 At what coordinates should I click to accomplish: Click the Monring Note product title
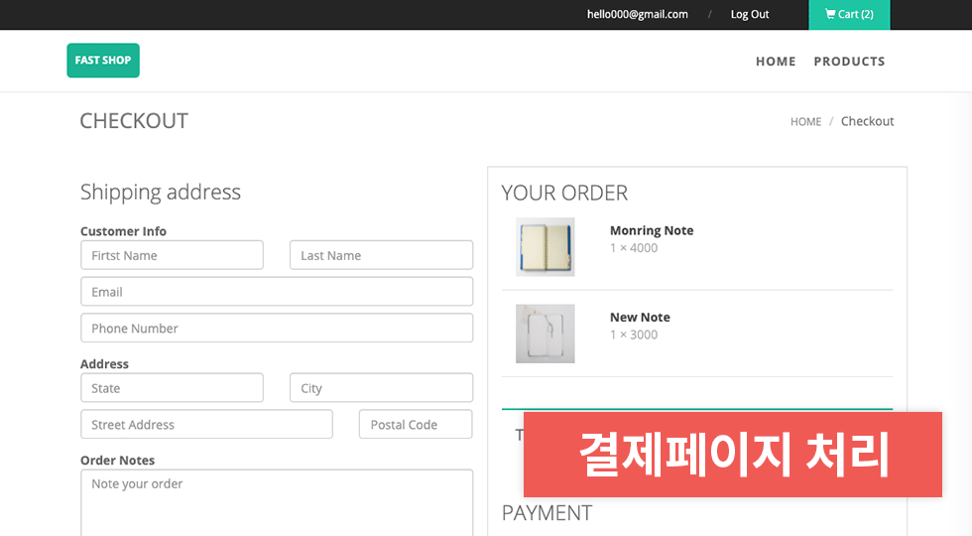tap(652, 230)
